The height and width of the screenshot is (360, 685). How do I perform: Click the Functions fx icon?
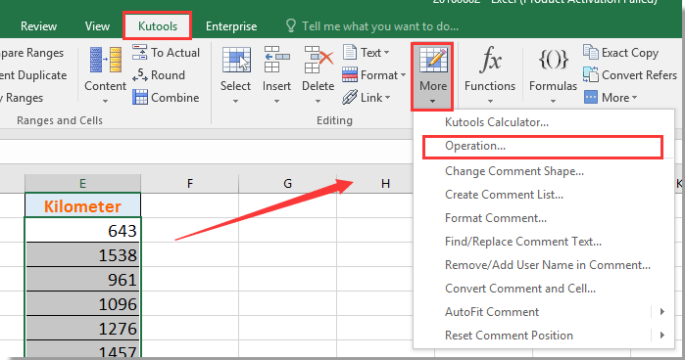tap(490, 60)
